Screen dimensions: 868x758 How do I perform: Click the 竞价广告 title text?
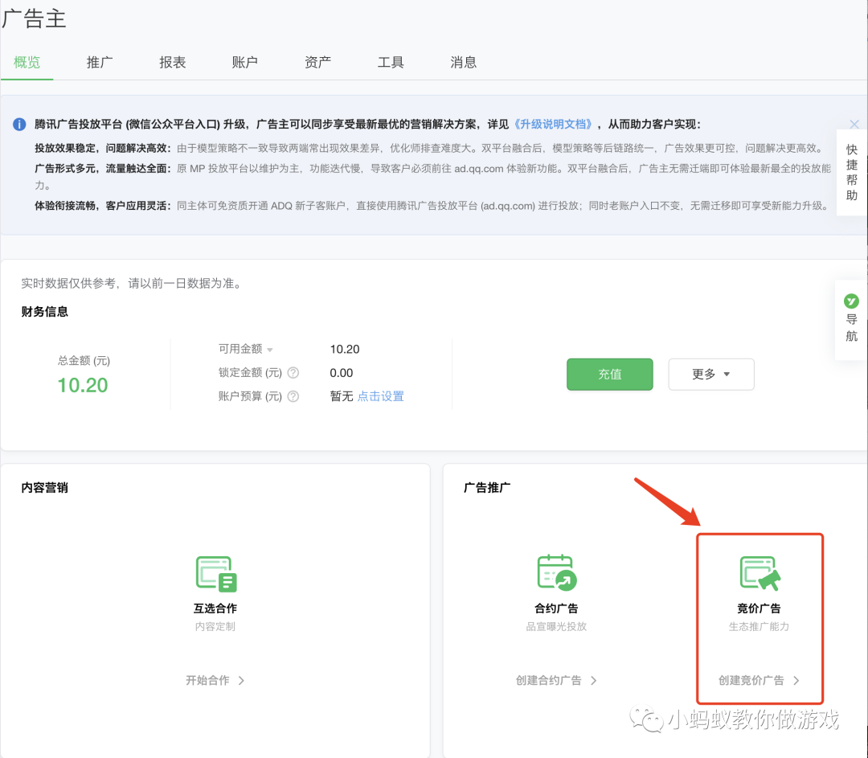pos(759,608)
